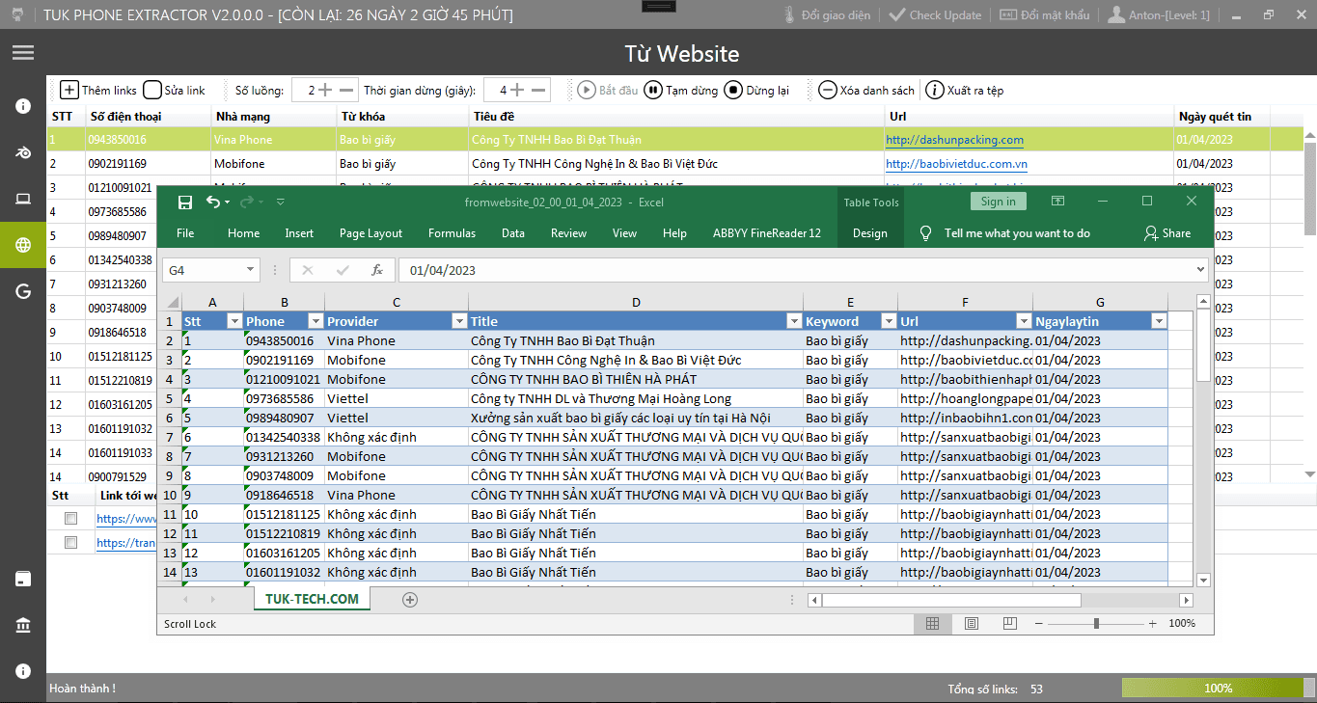Click Xuất ra tệp export icon
Screen dimensions: 1317x703
[x=934, y=90]
